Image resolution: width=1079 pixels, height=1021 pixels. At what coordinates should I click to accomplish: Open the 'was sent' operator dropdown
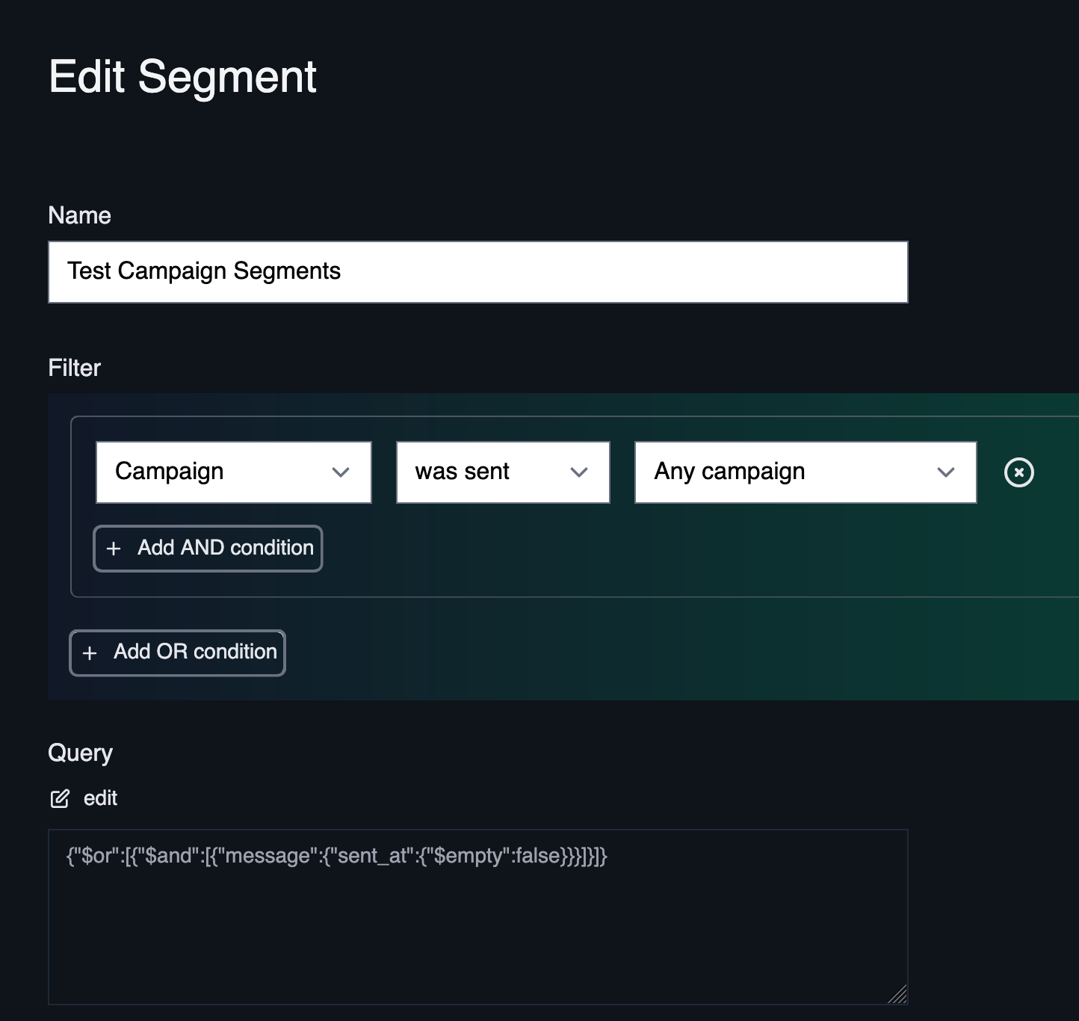point(502,472)
